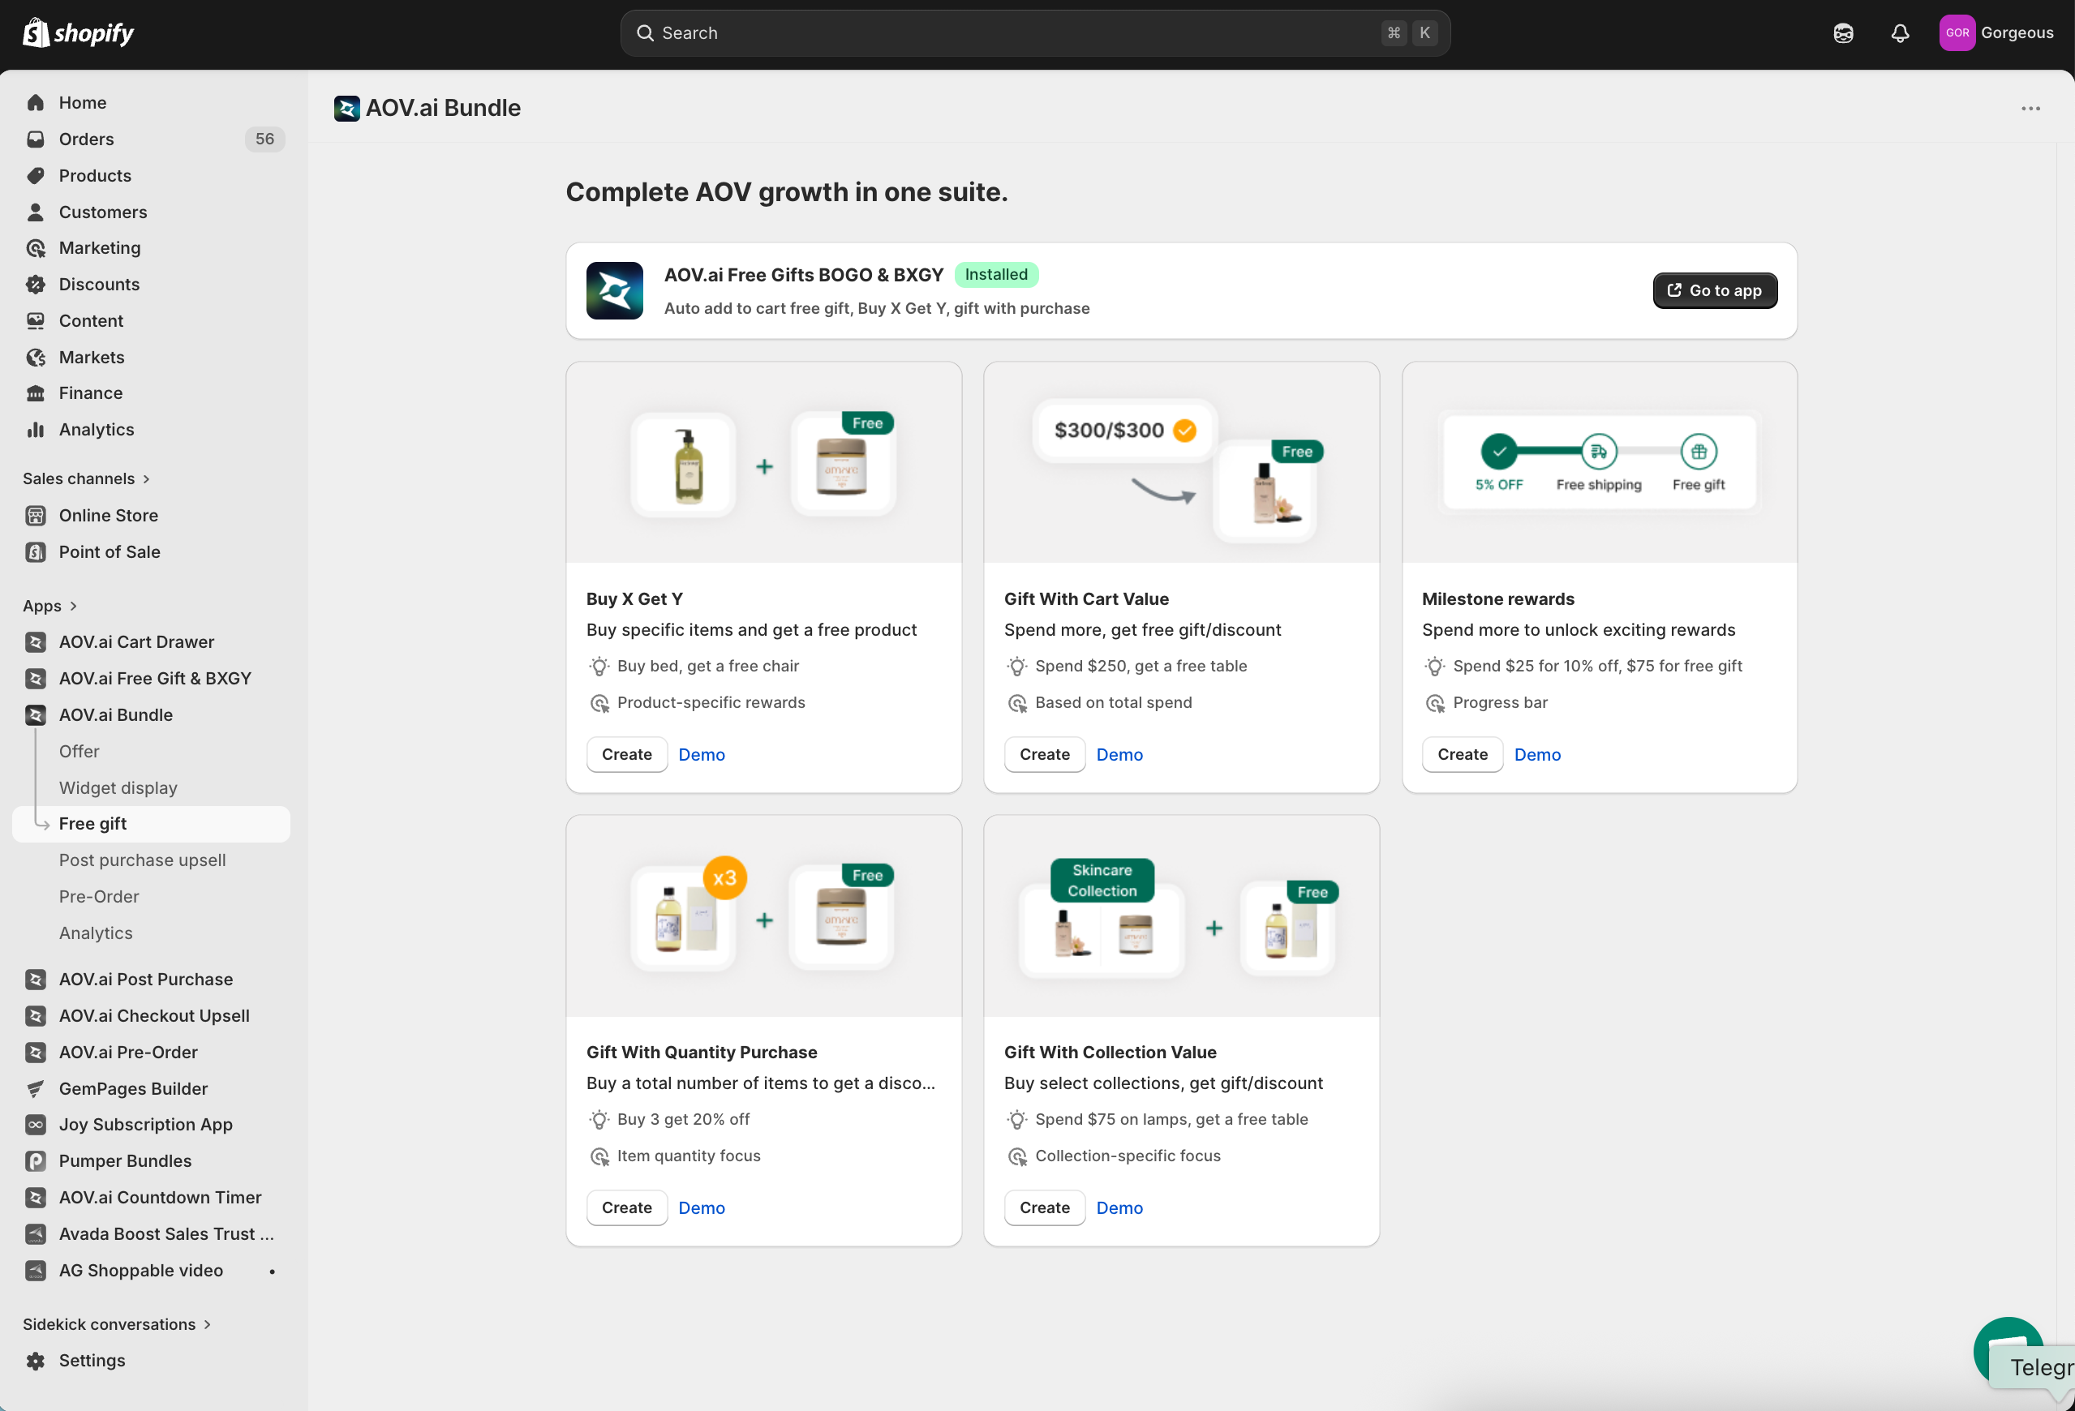This screenshot has height=1411, width=2075.
Task: Click the Shopify logo
Action: point(78,33)
